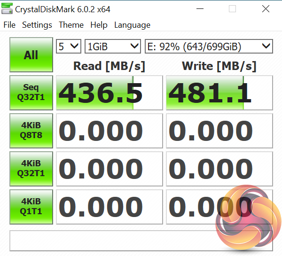282x256 pixels.
Task: Open the Settings menu
Action: click(x=37, y=25)
